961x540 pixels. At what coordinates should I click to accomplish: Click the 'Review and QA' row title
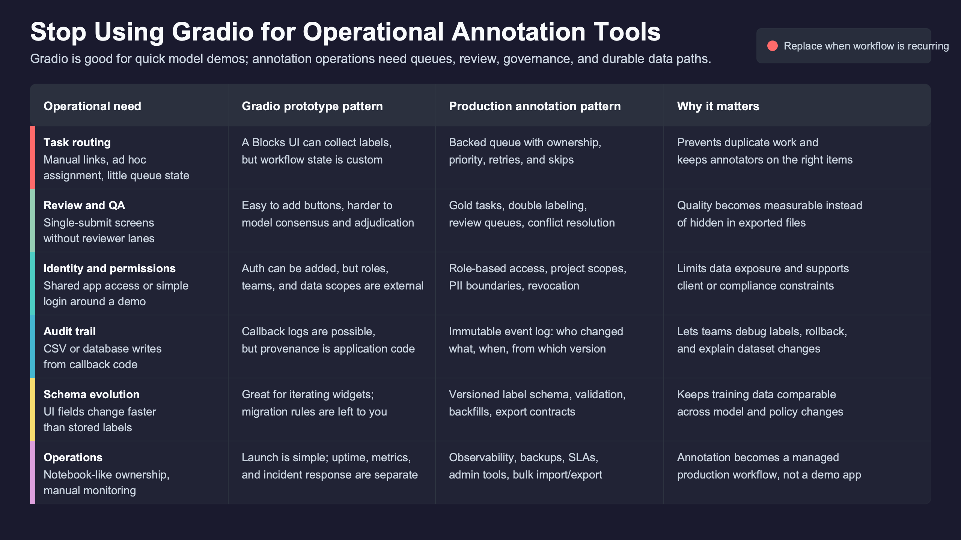pyautogui.click(x=84, y=205)
